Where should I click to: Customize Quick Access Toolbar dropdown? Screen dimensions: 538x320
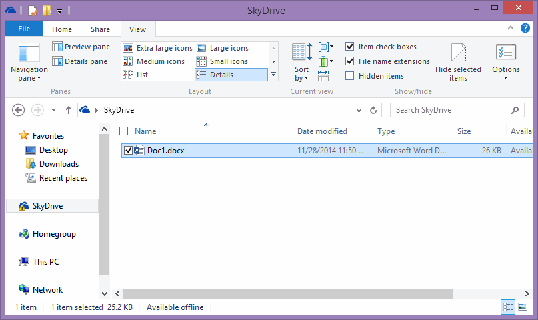point(60,11)
